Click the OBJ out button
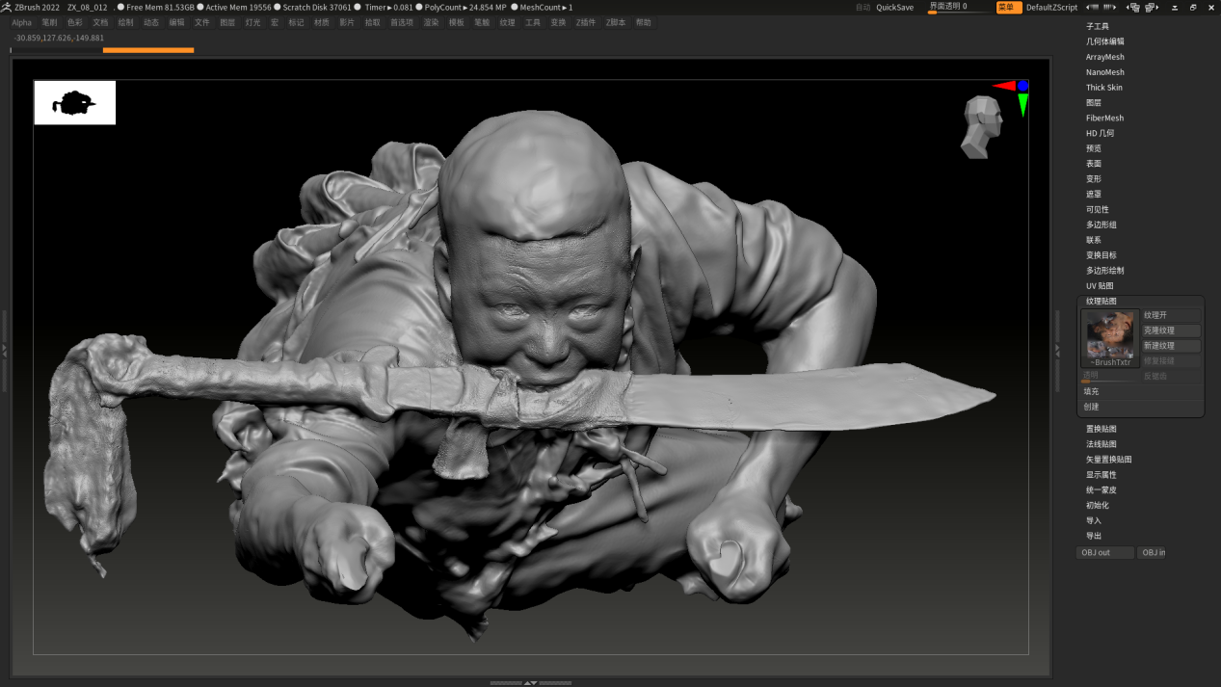The width and height of the screenshot is (1221, 687). coord(1104,553)
